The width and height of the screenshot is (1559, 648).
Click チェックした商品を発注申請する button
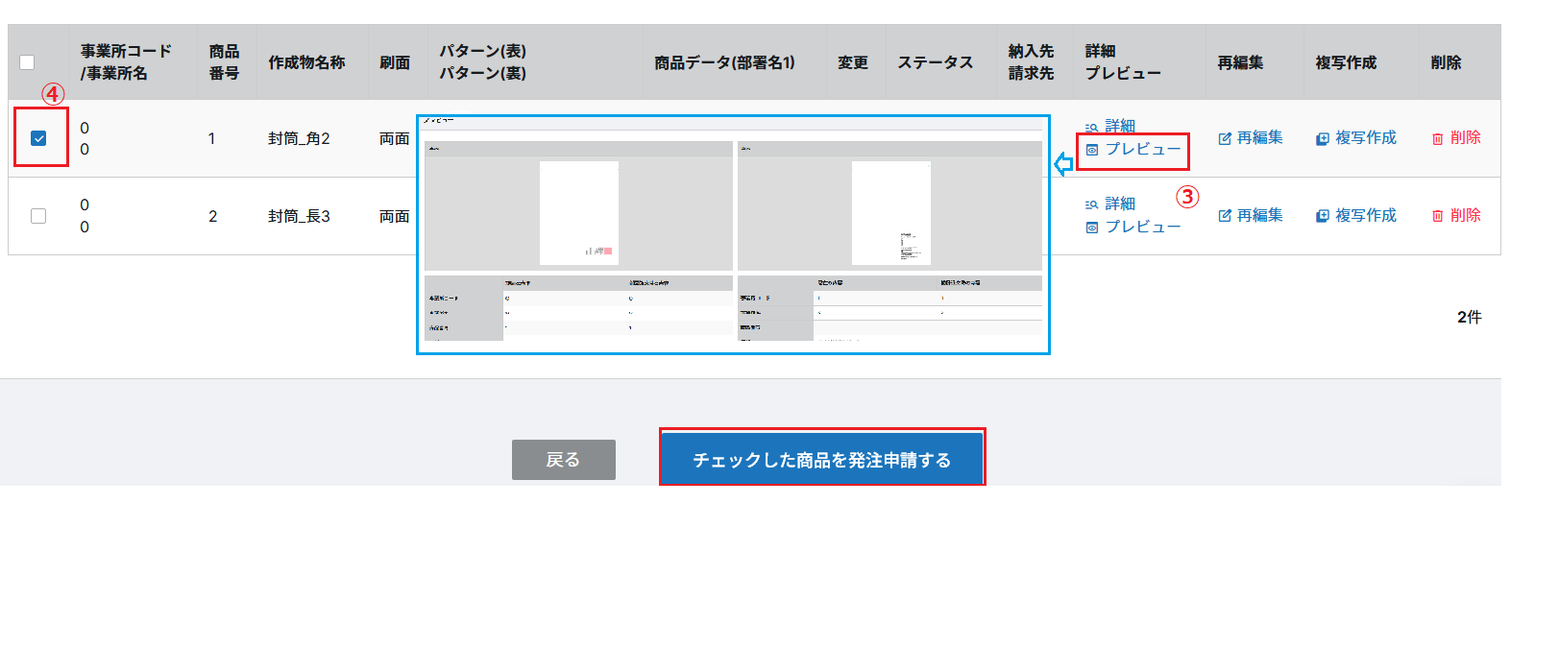tap(822, 460)
